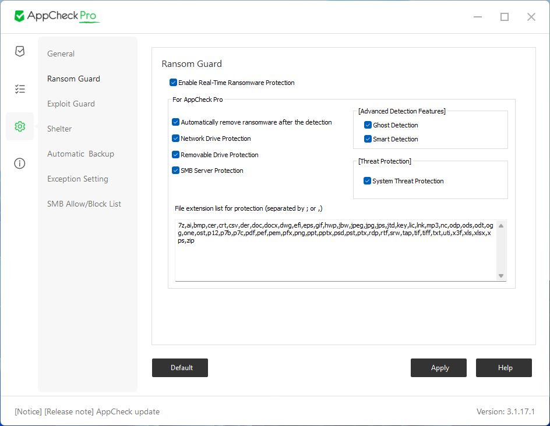
Task: Click inside the file extension list field
Action: [335, 256]
